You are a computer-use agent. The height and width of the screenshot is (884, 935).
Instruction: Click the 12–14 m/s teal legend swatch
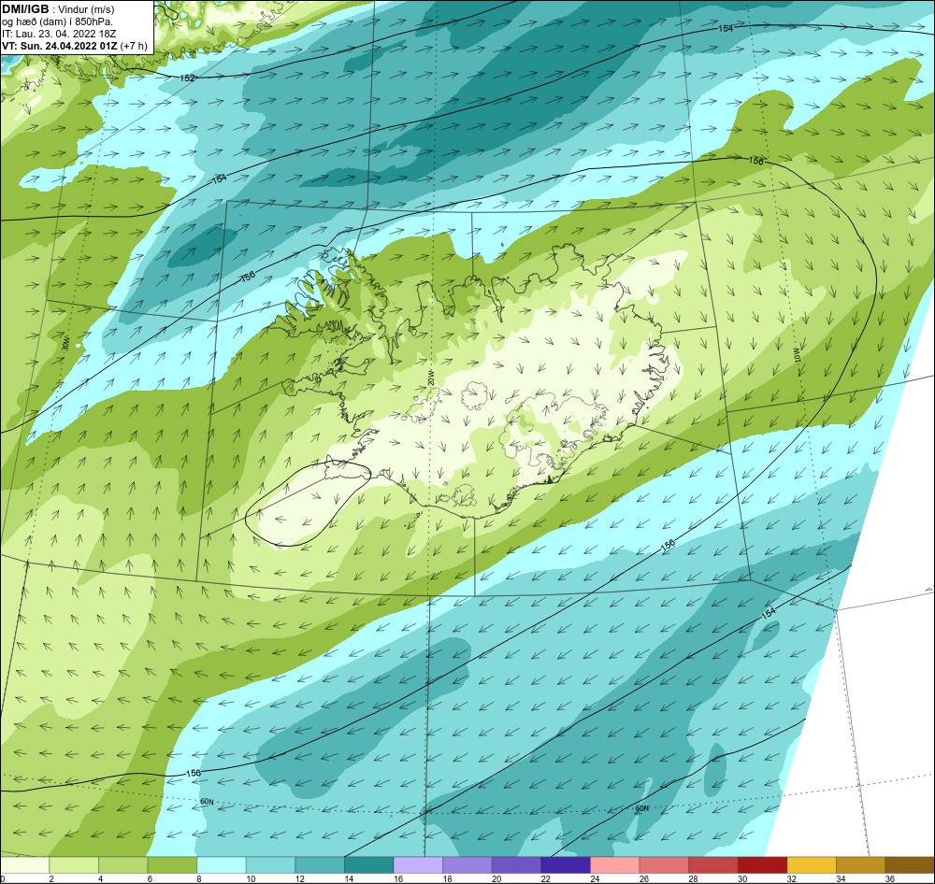coord(320,865)
